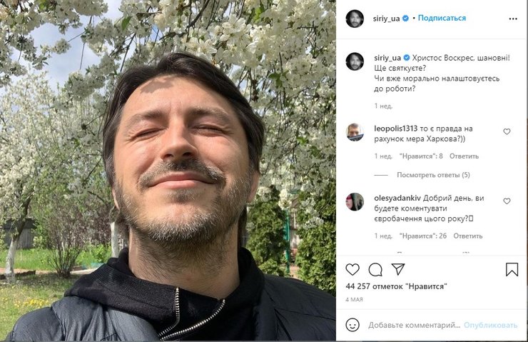
Task: Open the emoji picker in comment box
Action: tap(354, 325)
